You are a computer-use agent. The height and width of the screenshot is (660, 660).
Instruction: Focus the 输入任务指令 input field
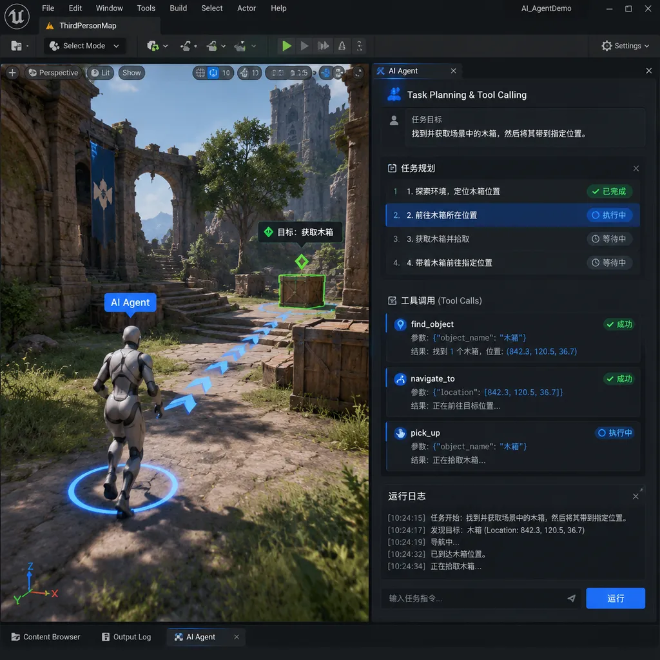(481, 598)
